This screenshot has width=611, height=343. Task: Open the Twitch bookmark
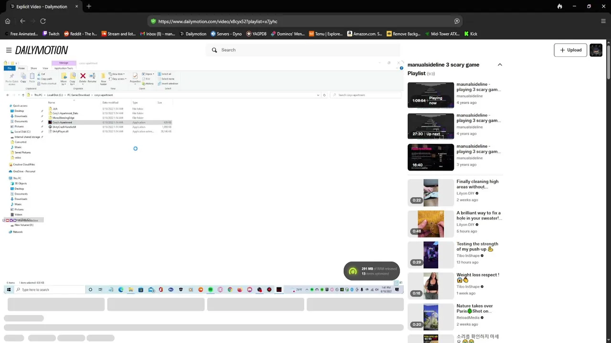point(51,34)
